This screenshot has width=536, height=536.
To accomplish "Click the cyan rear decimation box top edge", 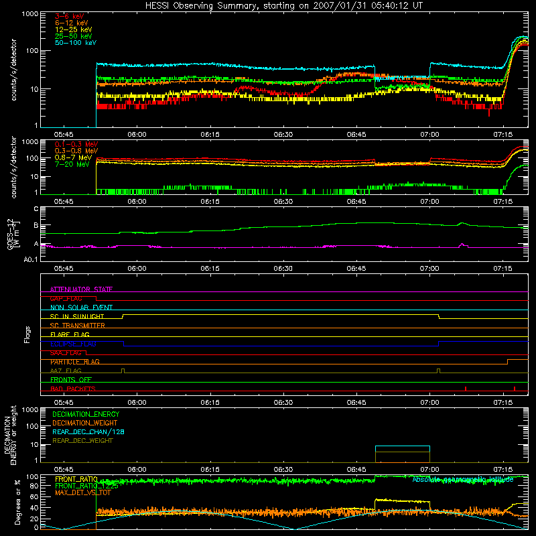I will 403,446.
